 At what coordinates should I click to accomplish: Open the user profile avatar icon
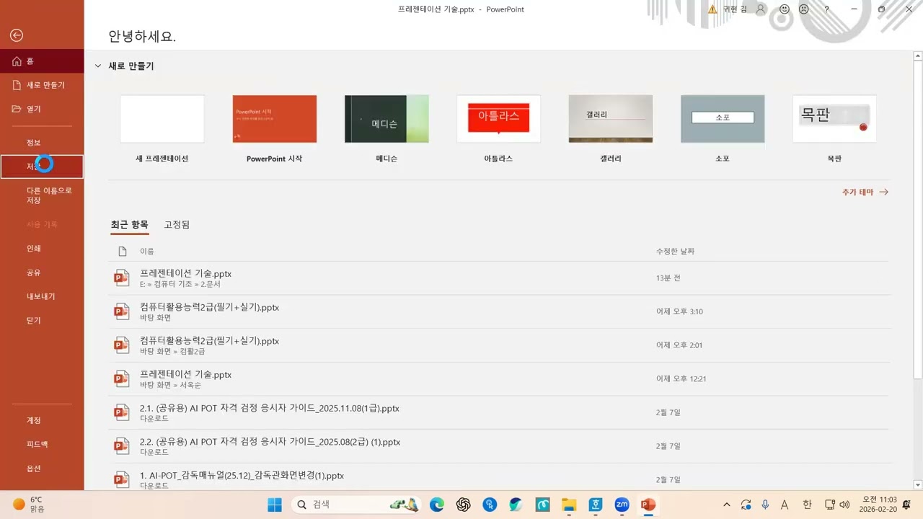pyautogui.click(x=761, y=9)
